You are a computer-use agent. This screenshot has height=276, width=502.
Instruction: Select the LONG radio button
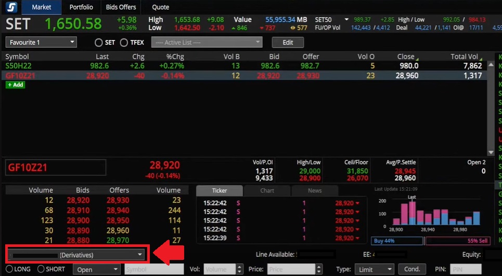[x=9, y=269]
